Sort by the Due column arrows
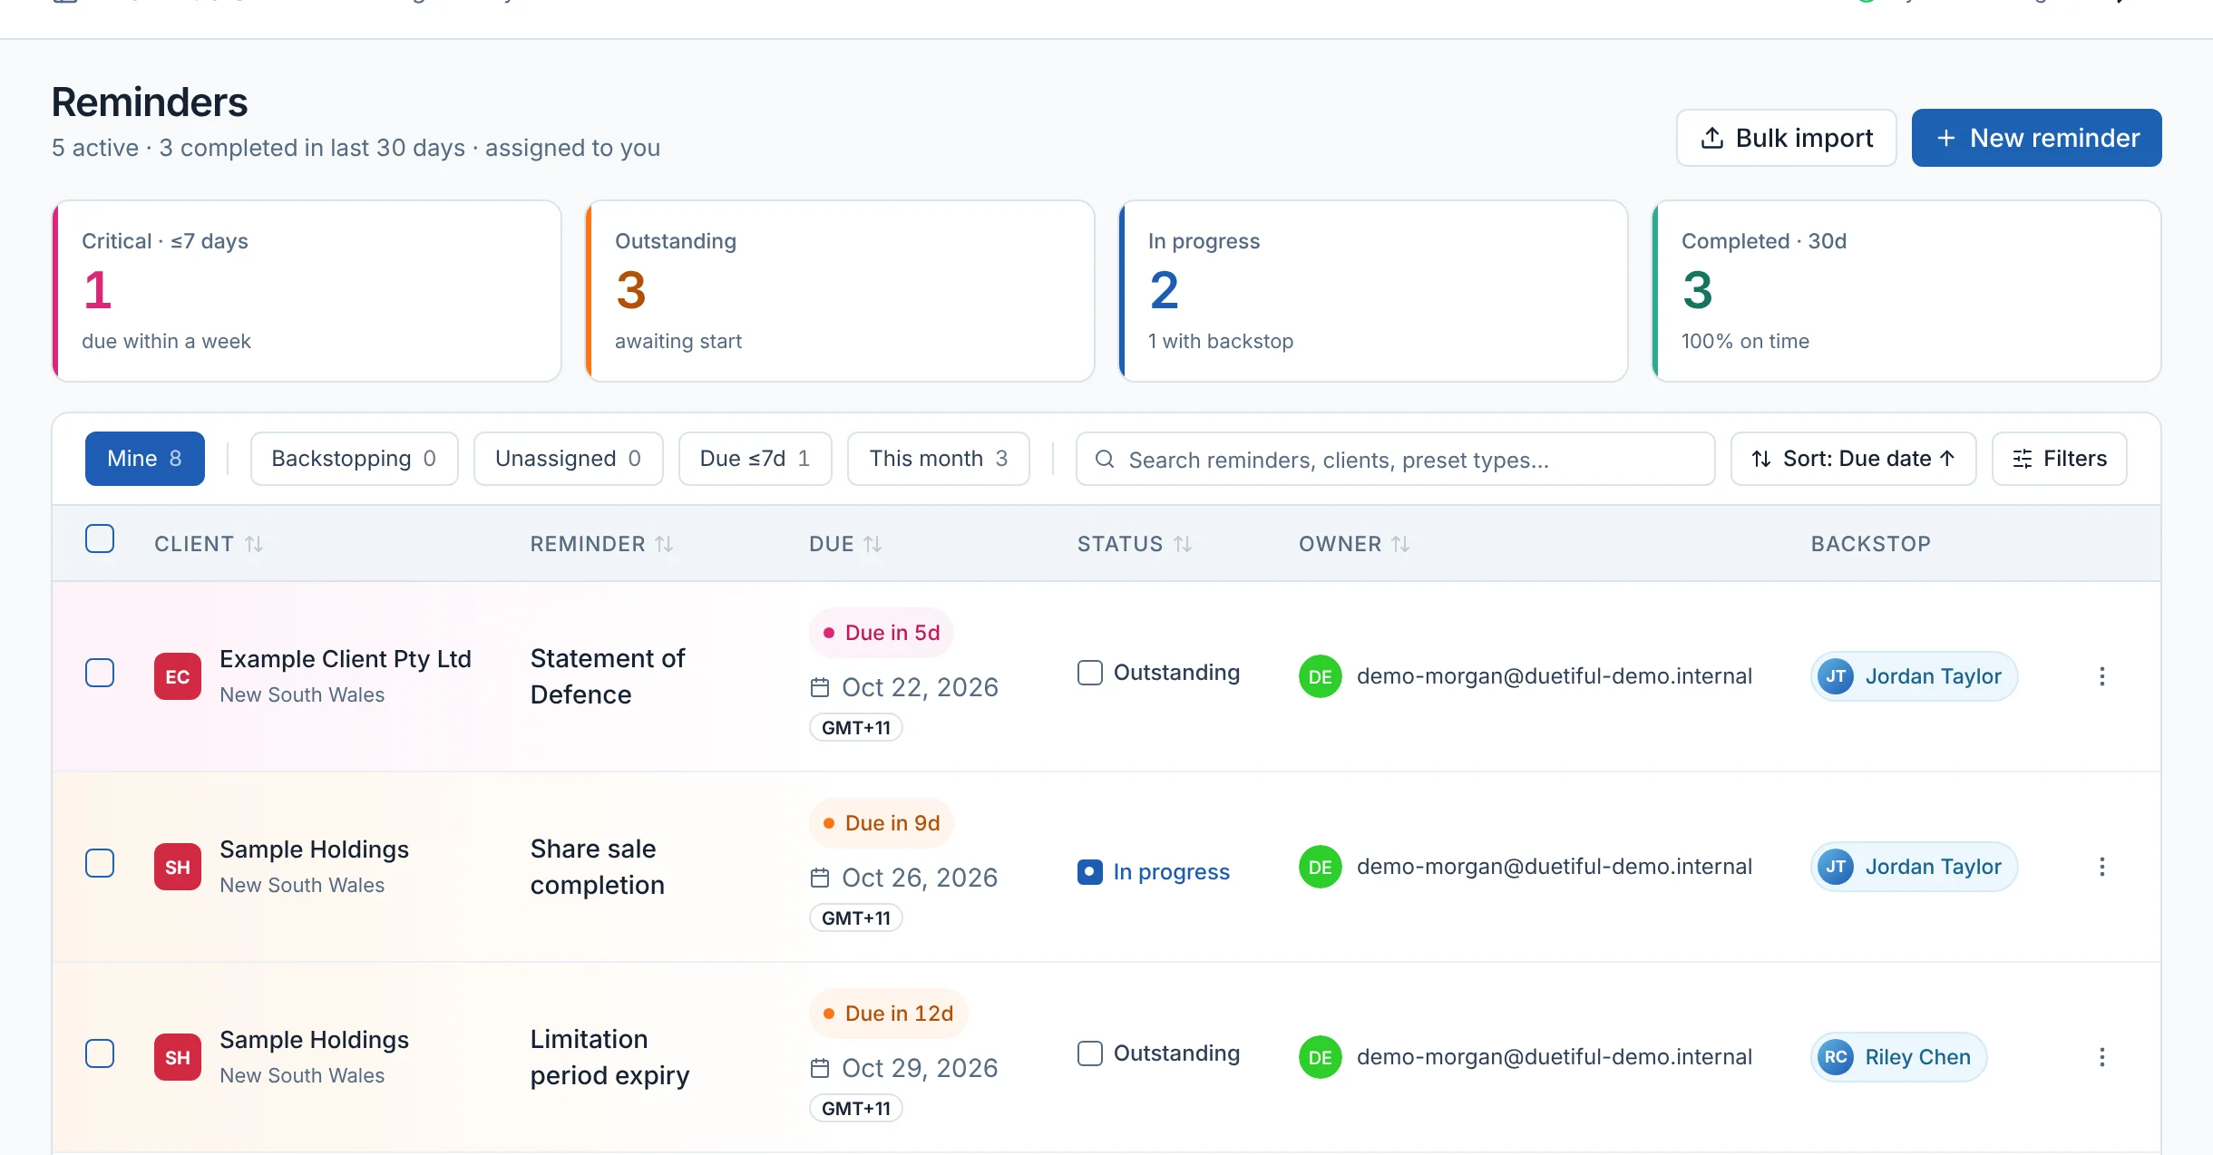Screen dimensions: 2213x1155 pos(873,544)
